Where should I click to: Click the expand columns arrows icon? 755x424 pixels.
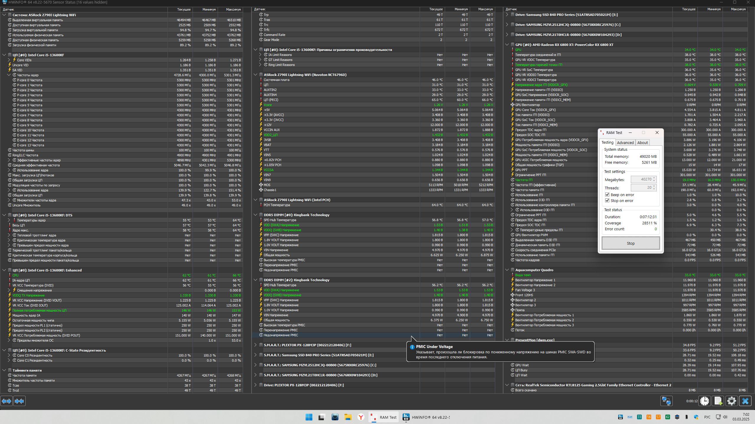click(6, 401)
